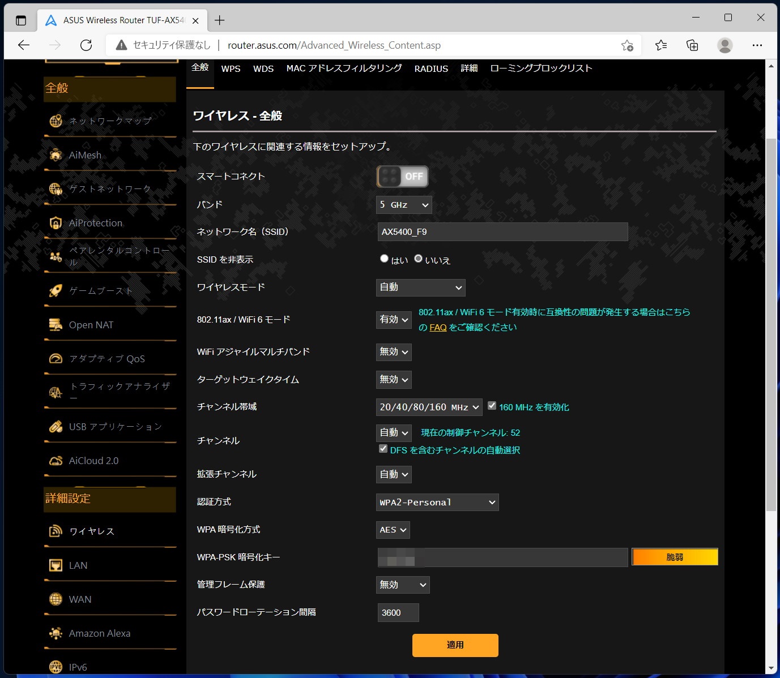This screenshot has height=678, width=780.
Task: Add this page to favorites
Action: pos(627,45)
